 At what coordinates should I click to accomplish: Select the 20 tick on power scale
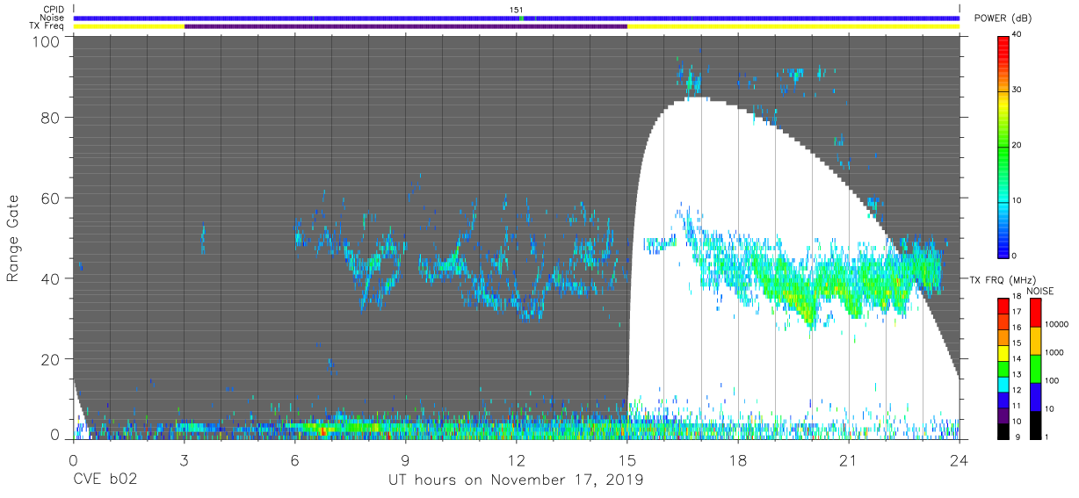1016,145
